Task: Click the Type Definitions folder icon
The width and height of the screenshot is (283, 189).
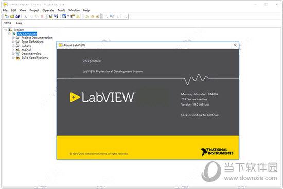Action: pos(17,41)
